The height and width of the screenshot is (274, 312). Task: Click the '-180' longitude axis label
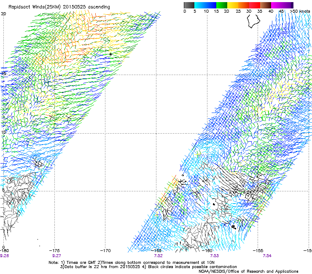(x=4, y=251)
